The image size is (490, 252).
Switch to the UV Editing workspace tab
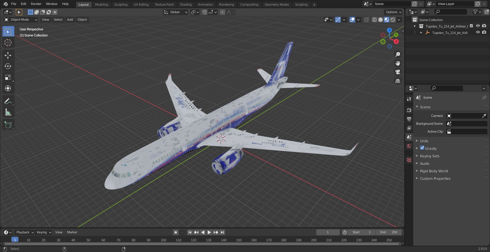pyautogui.click(x=141, y=4)
